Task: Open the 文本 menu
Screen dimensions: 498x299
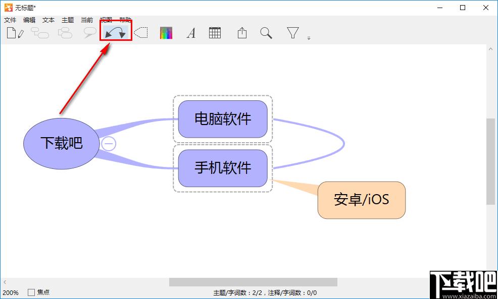Action: 48,20
